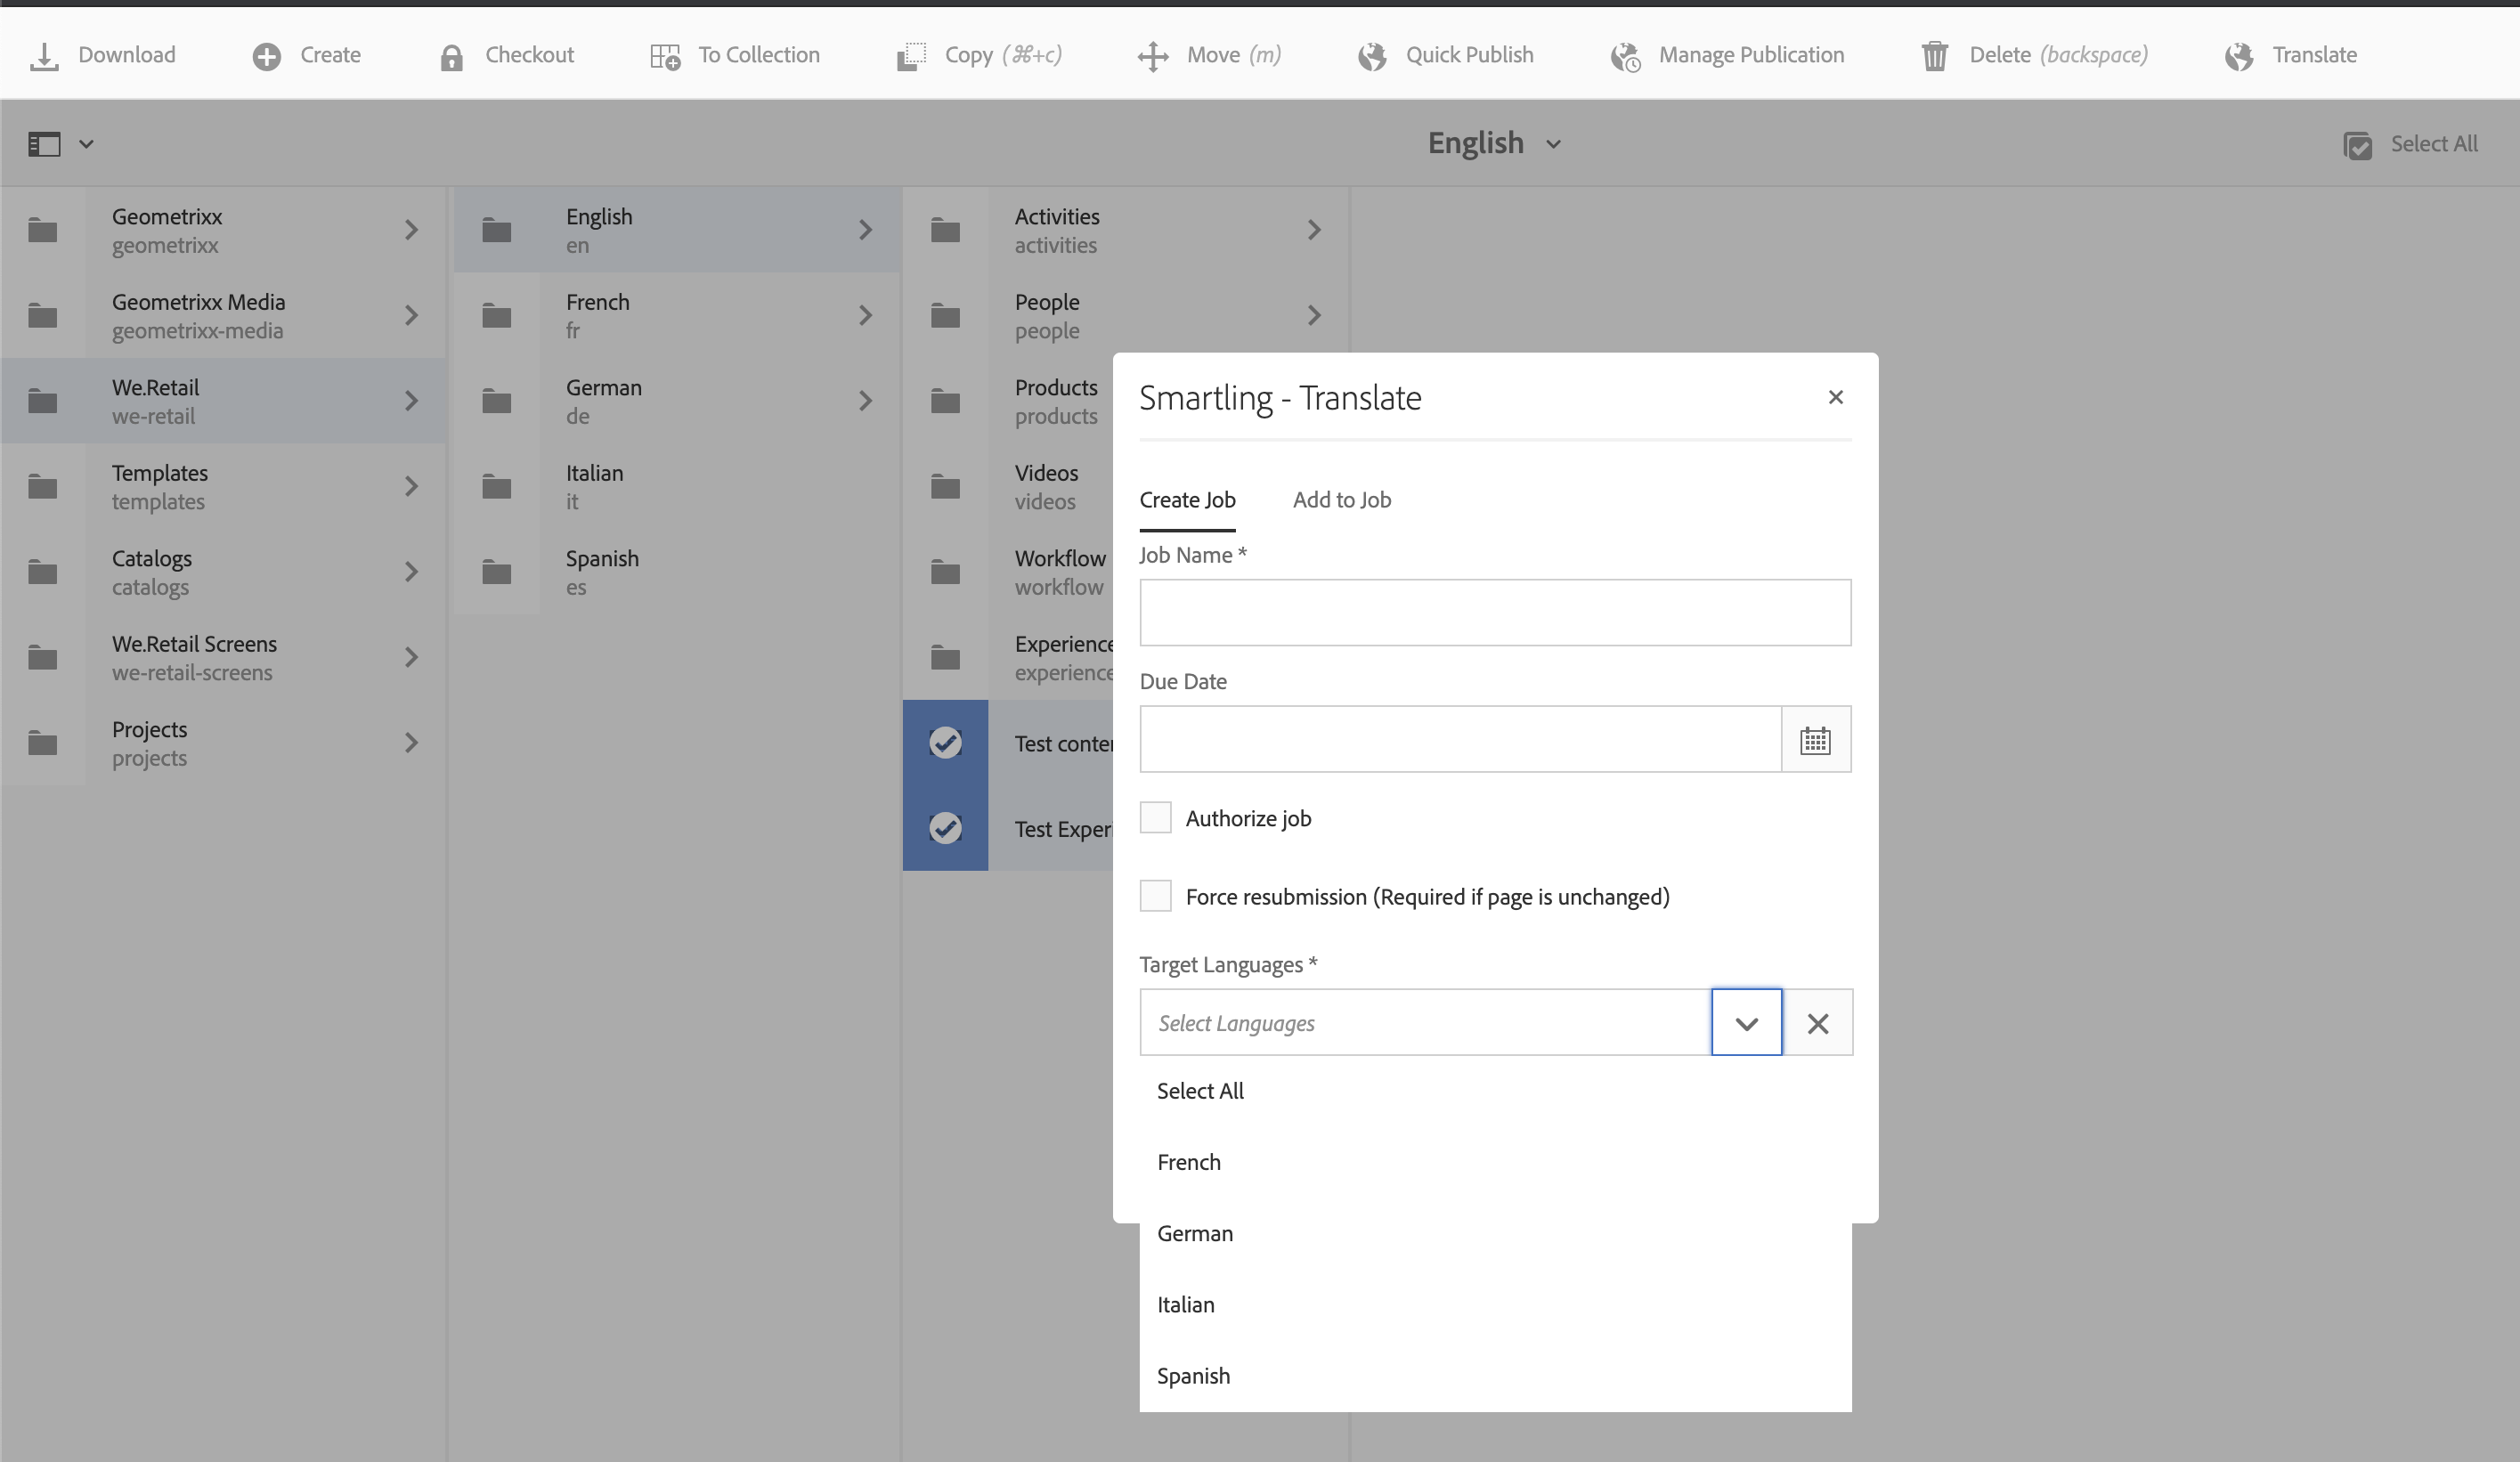The image size is (2520, 1462).
Task: Expand view switcher chevron
Action: pos(86,144)
